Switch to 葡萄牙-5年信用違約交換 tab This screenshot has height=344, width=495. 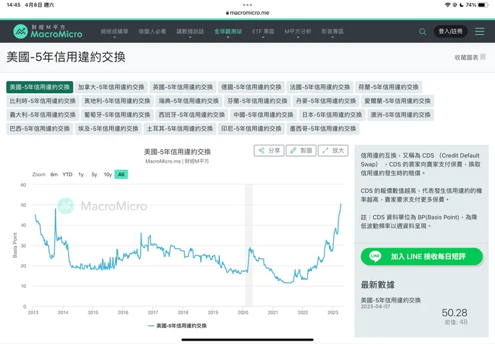click(x=117, y=115)
